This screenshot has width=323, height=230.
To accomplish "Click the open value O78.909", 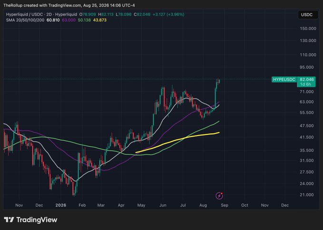I will click(x=88, y=14).
